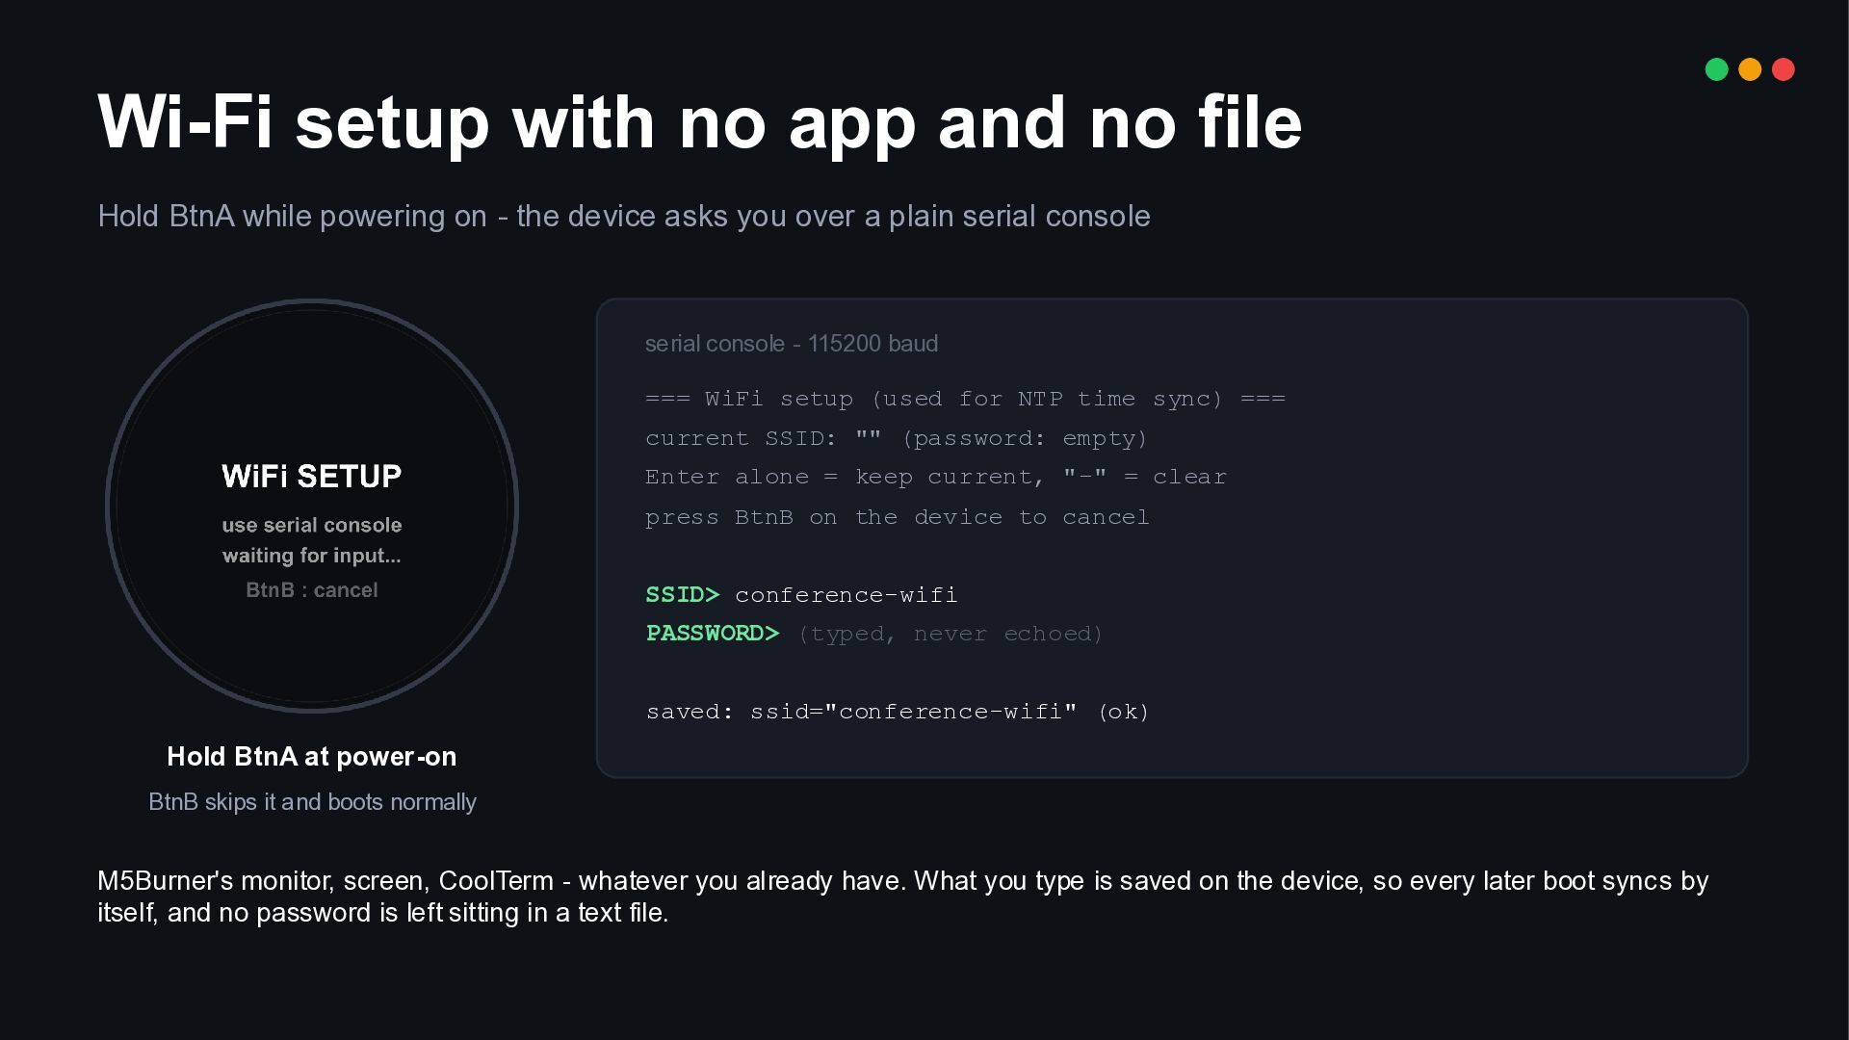Click the green PASSWORD> prompt
1849x1040 pixels.
point(713,634)
